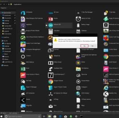Click Yes in the Shortcut dialog
Image resolution: width=119 pixels, height=118 pixels.
point(84,46)
